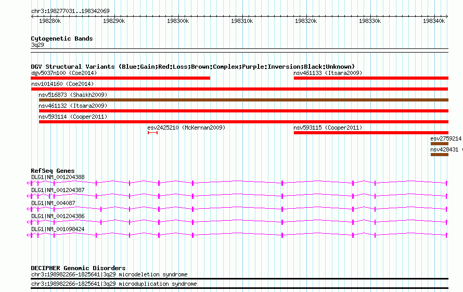This screenshot has width=463, height=292.
Task: Click left arrow of the coordinate ruler
Action: tap(32, 17)
